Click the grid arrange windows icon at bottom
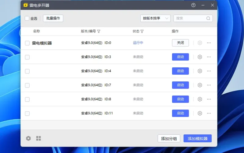The height and width of the screenshot is (153, 244). tap(38, 138)
